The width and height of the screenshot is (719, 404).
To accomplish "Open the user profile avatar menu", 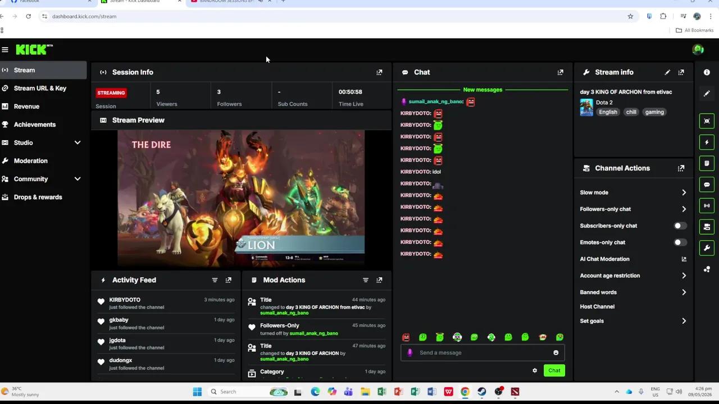I will [698, 50].
